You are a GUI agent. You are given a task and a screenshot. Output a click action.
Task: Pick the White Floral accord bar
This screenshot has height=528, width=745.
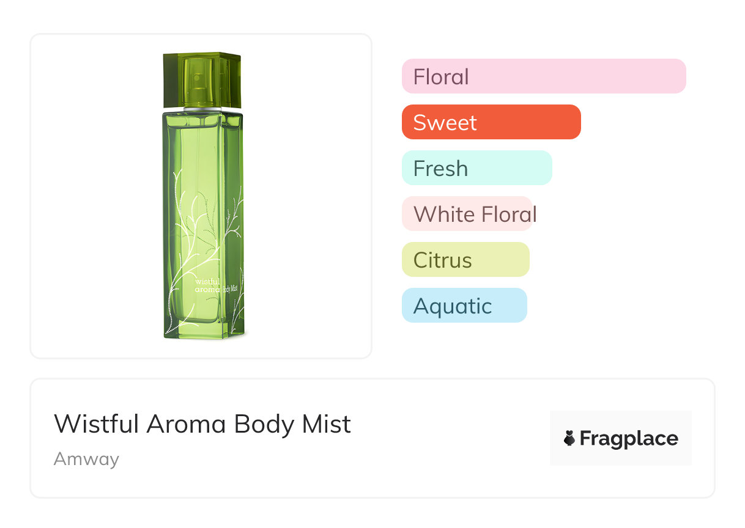(468, 214)
